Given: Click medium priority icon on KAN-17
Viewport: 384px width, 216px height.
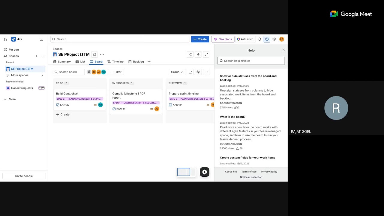Looking at the screenshot, I should [x=151, y=109].
